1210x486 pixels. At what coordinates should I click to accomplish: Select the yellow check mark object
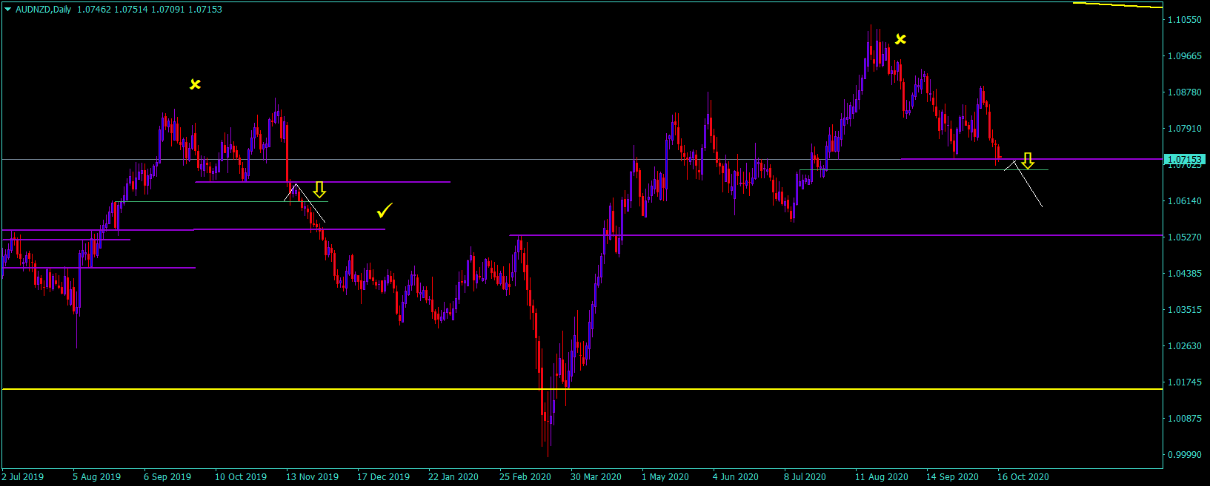(385, 211)
